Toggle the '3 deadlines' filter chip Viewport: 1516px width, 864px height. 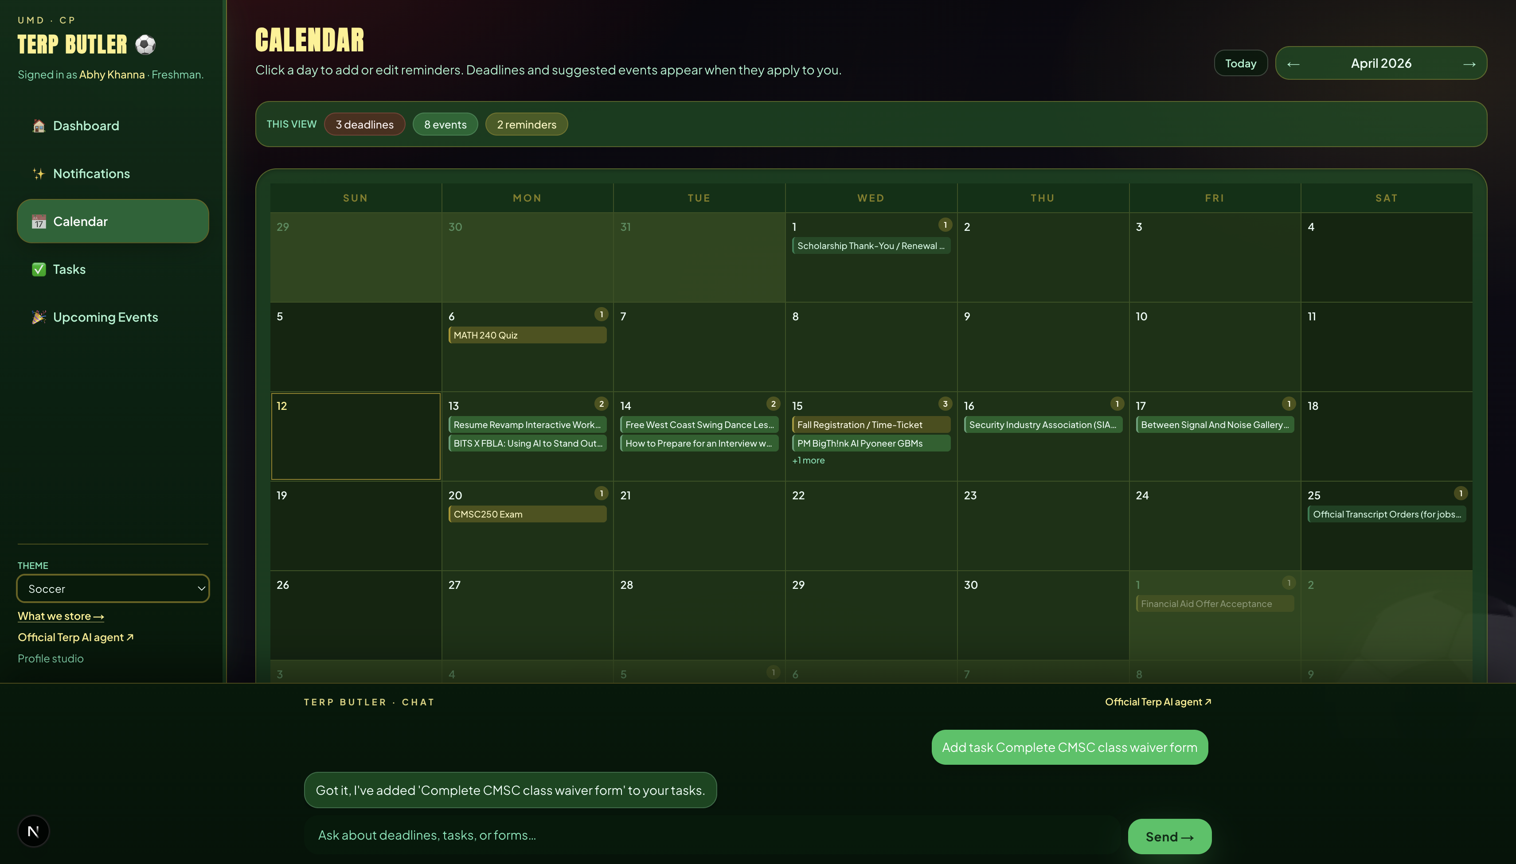(x=364, y=125)
